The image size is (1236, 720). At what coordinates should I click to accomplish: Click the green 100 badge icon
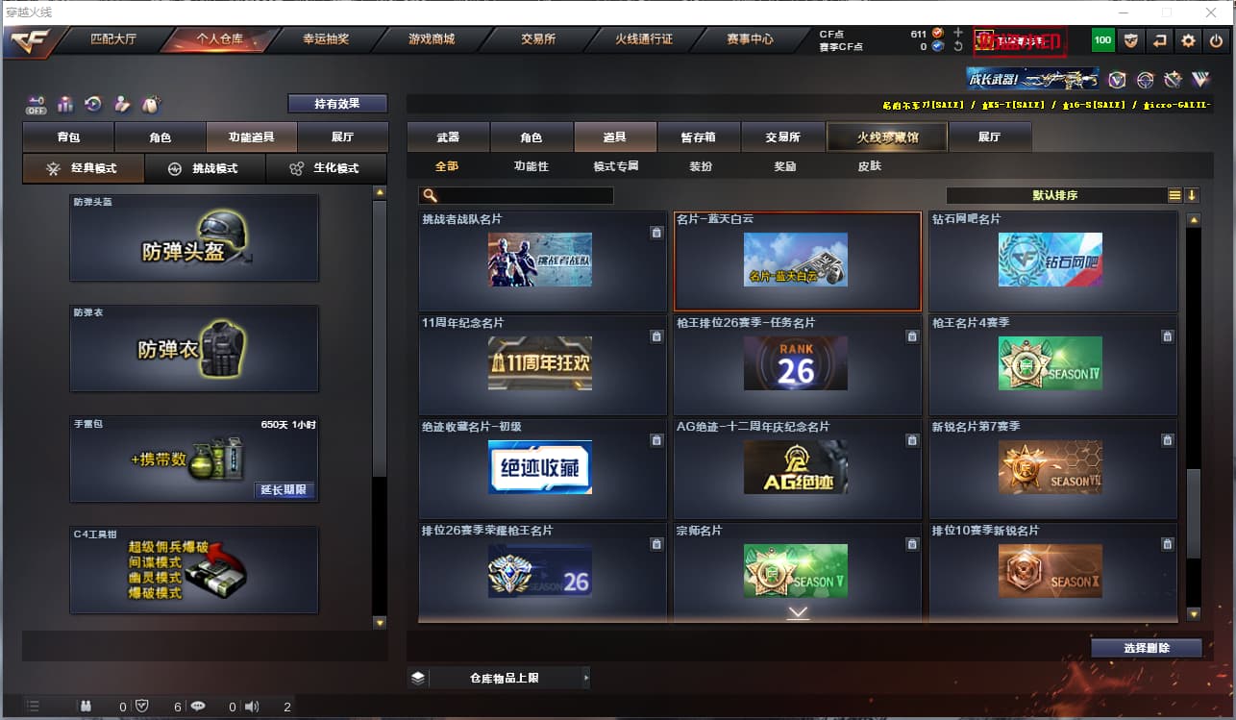click(x=1102, y=40)
